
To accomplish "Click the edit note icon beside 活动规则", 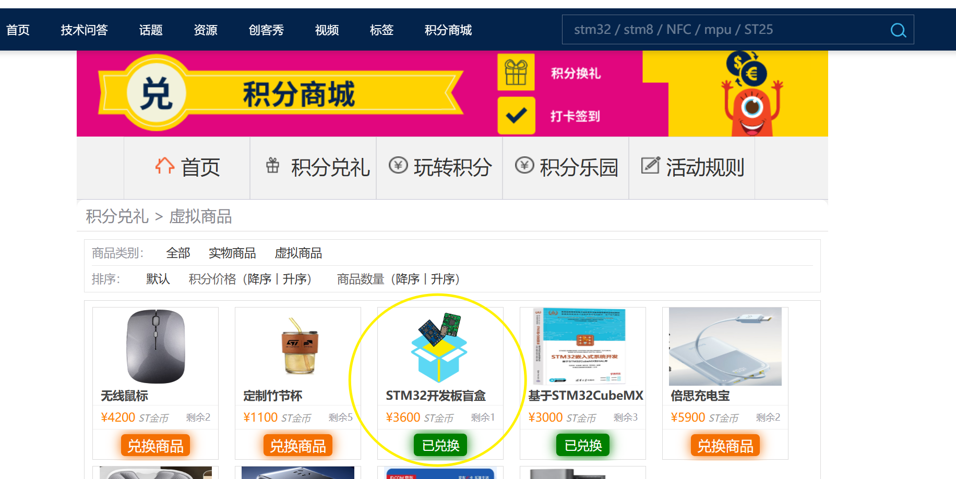I will 651,165.
